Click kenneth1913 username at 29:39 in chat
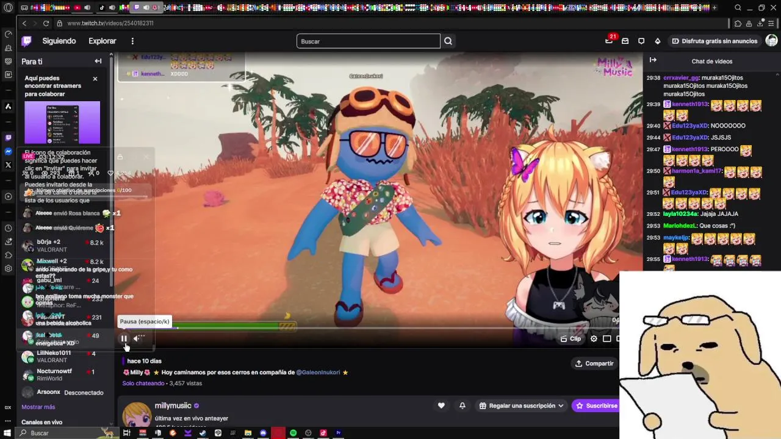Viewport: 781px width, 439px height. coord(689,104)
